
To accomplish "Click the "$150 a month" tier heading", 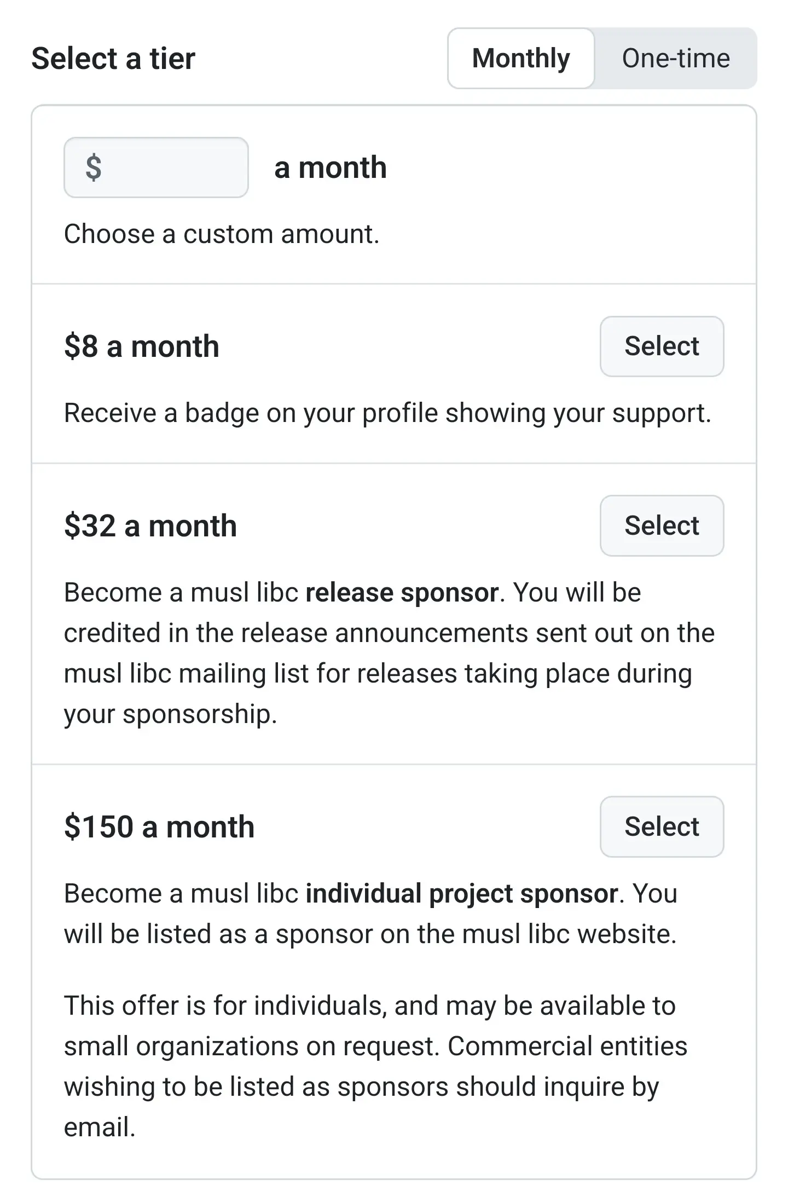I will tap(159, 826).
